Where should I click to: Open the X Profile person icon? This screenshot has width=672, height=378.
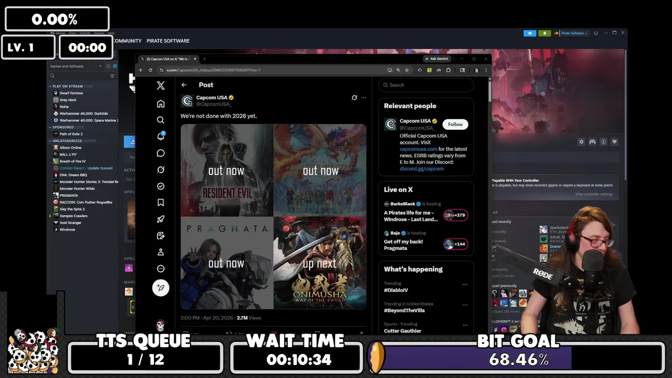161,252
